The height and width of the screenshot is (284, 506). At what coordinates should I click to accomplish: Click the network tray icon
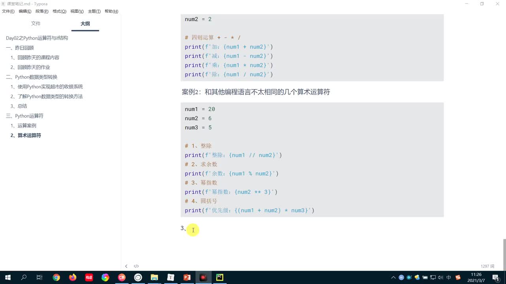pos(433,278)
